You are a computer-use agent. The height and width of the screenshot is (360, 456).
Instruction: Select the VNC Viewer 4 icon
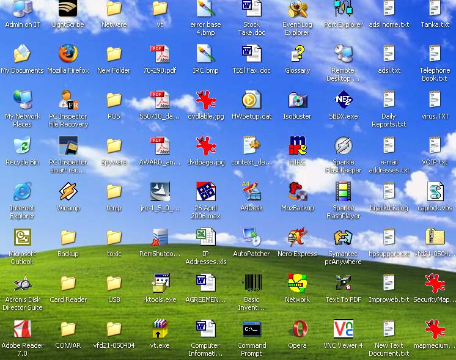coord(343,329)
